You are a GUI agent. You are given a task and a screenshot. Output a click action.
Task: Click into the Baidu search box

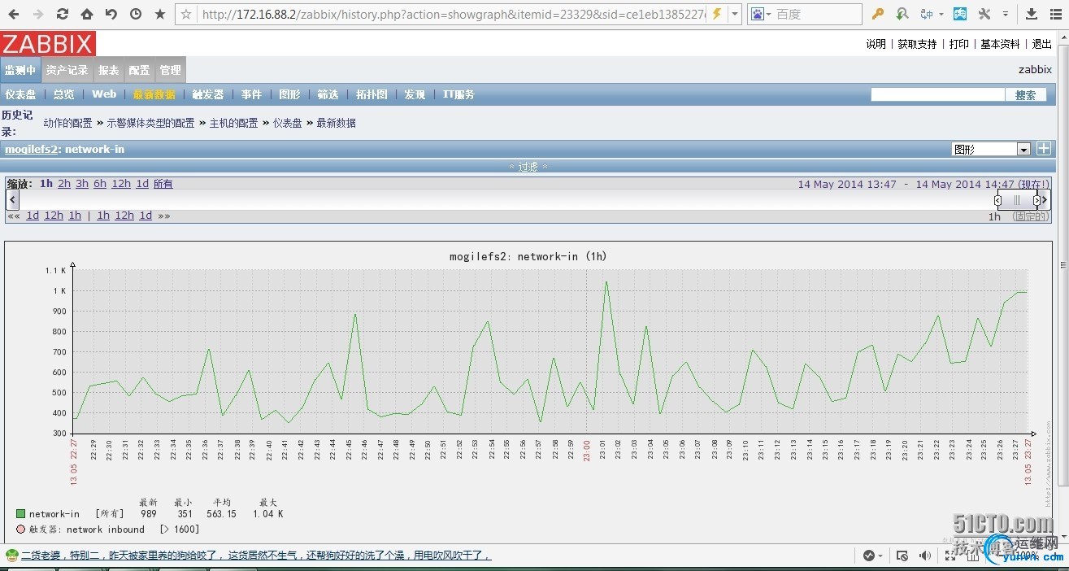tap(816, 14)
